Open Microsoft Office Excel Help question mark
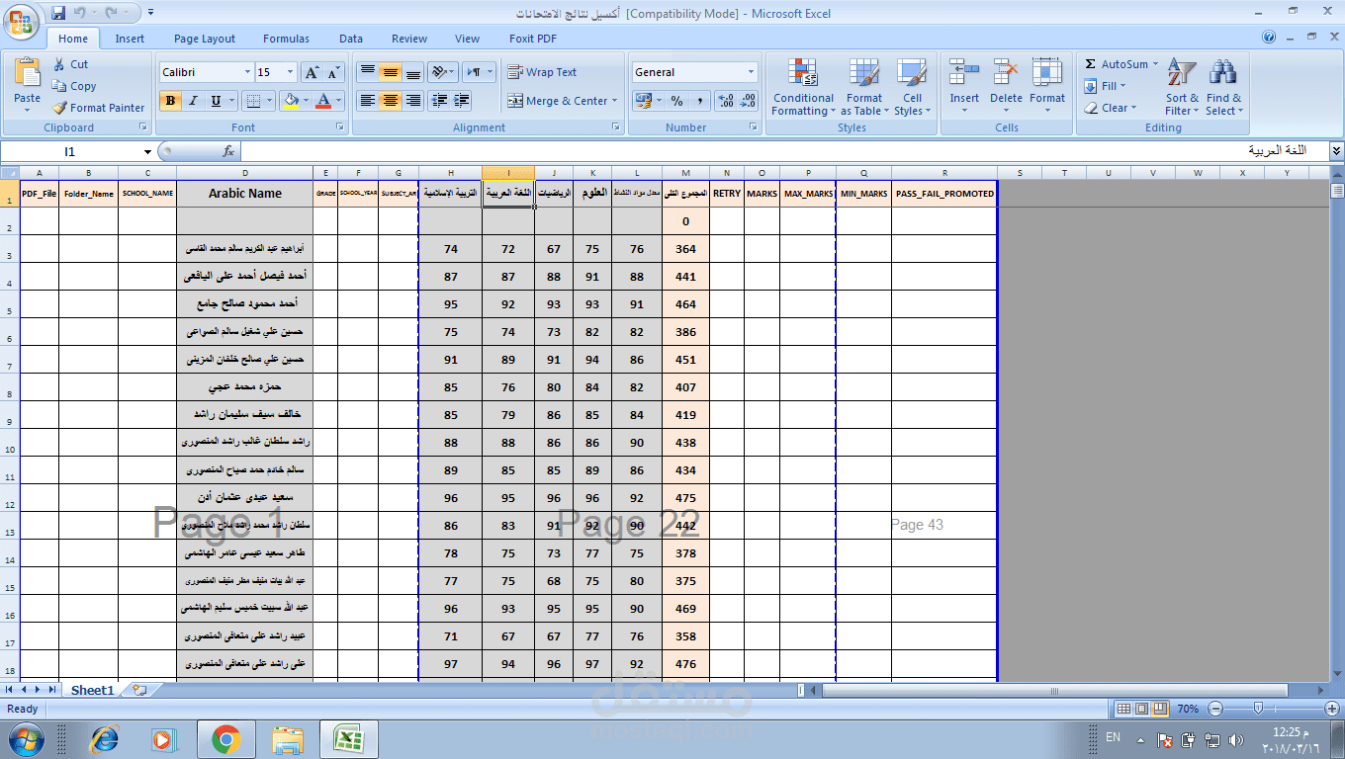1345x759 pixels. (x=1269, y=38)
